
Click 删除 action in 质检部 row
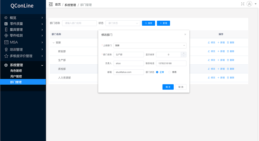pyautogui.click(x=230, y=69)
